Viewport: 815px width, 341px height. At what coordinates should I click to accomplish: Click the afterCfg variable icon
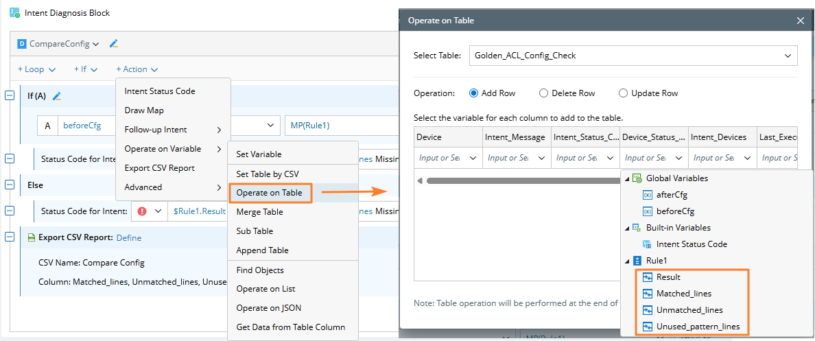tap(647, 195)
